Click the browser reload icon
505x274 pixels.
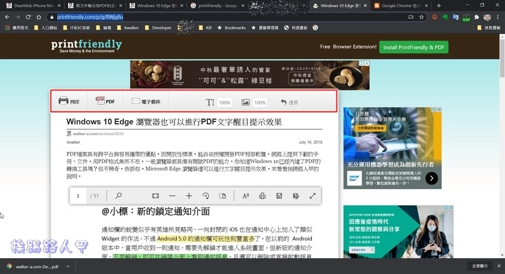tap(27, 17)
